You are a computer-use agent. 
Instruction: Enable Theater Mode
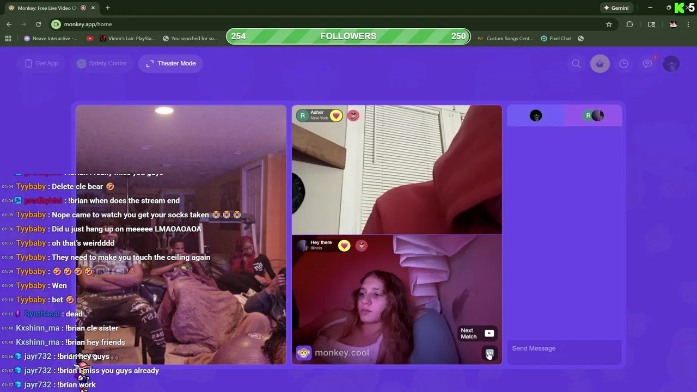171,63
